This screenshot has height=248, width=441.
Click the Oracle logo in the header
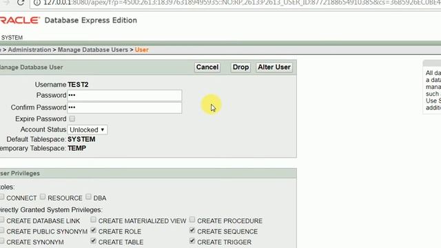[x=19, y=20]
